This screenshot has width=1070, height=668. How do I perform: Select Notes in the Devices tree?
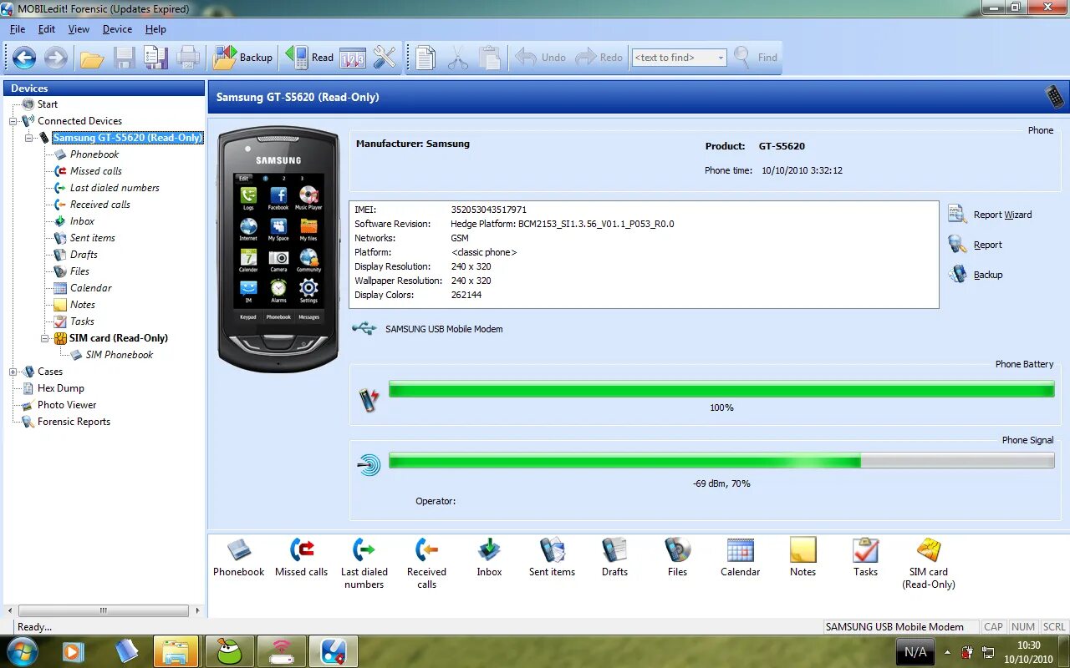click(x=83, y=305)
